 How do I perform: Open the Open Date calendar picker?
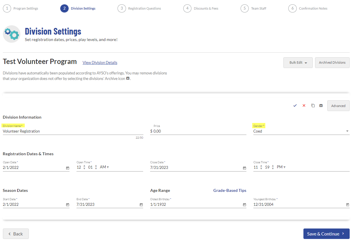(67, 168)
